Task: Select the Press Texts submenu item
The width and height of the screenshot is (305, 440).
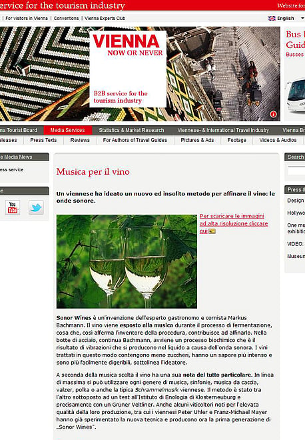Action: pyautogui.click(x=43, y=140)
